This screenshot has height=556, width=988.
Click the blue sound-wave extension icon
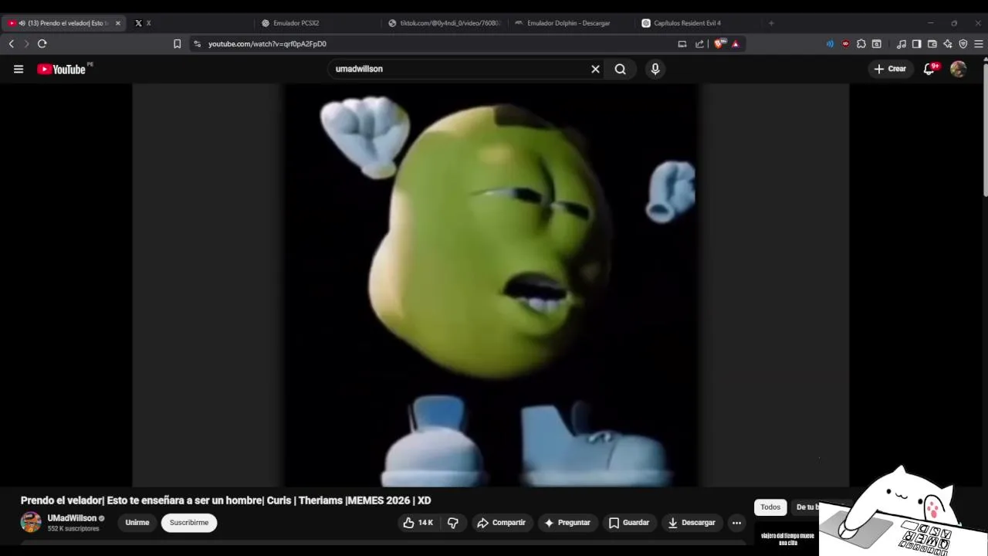pos(830,44)
